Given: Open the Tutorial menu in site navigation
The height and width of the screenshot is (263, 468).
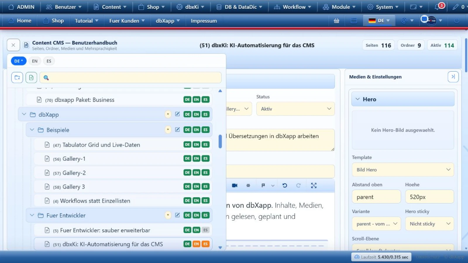Looking at the screenshot, I should (87, 21).
